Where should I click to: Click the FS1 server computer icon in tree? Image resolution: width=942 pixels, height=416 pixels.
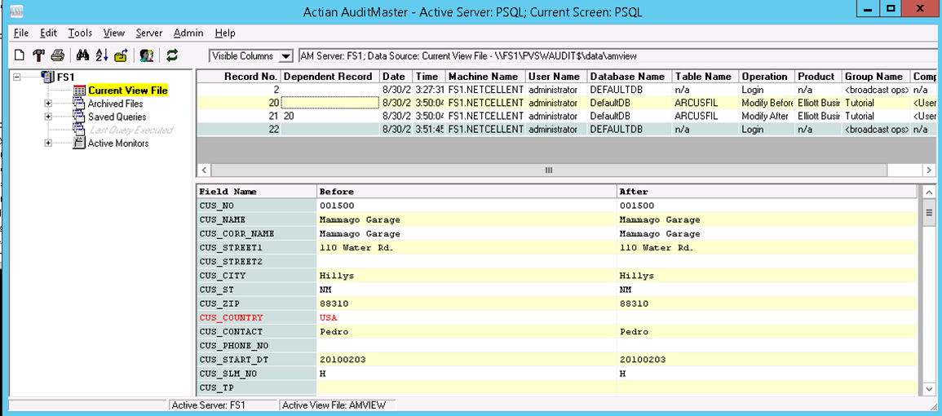pos(47,77)
